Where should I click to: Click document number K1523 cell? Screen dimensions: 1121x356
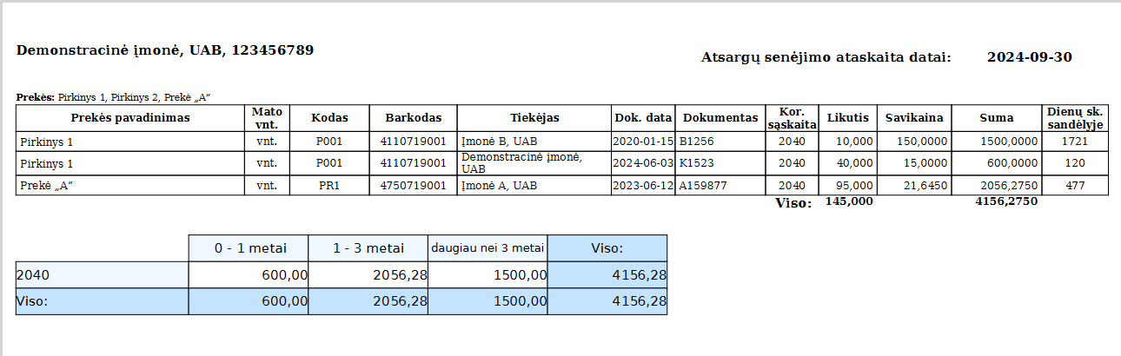pyautogui.click(x=697, y=163)
